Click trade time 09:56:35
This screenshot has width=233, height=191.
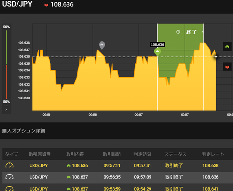(112, 177)
